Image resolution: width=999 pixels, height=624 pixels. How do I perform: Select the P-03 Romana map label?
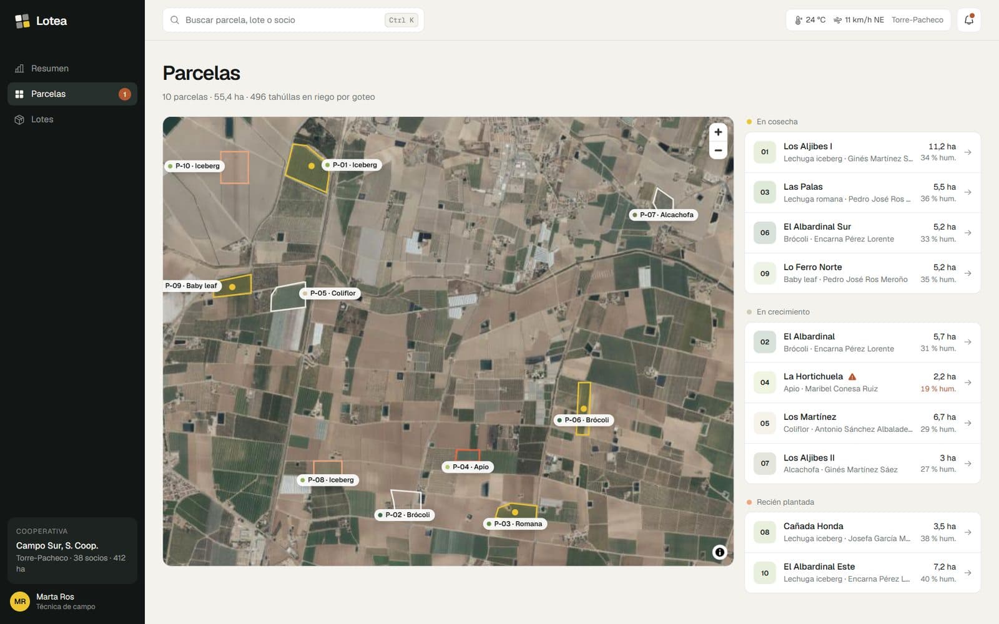515,524
